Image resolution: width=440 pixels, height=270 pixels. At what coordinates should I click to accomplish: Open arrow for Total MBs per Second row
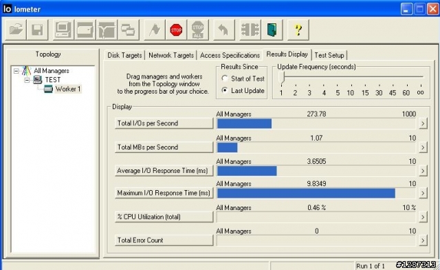tap(423, 147)
